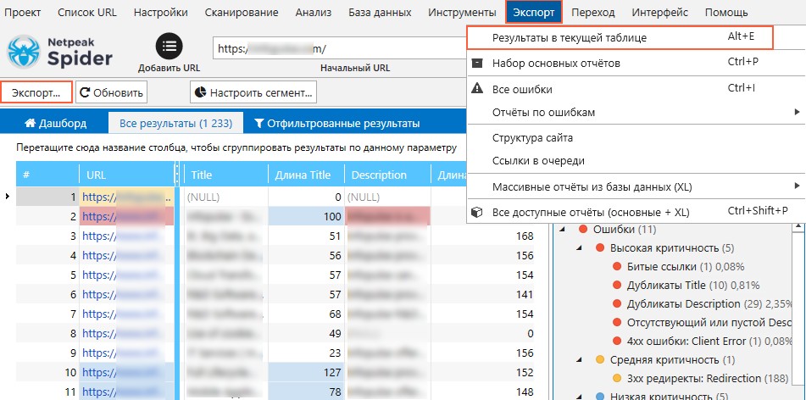Click the Добавить URL list icon
This screenshot has width=806, height=400.
(x=169, y=47)
